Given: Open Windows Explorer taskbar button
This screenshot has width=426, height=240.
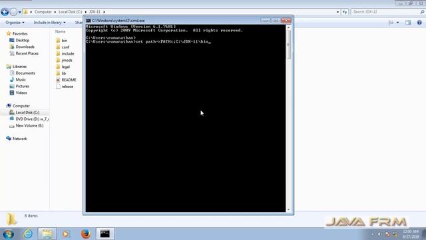Looking at the screenshot, I should (x=47, y=234).
